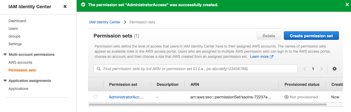Click the breadcrumb chevron separator
Image resolution: width=351 pixels, height=112 pixels.
point(125,22)
